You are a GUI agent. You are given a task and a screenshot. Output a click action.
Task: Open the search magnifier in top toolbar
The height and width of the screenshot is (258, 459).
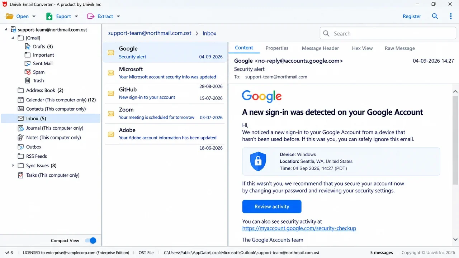coord(435,16)
